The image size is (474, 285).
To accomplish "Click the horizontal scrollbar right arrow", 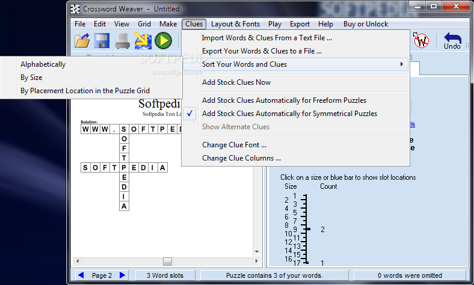I will 257,261.
